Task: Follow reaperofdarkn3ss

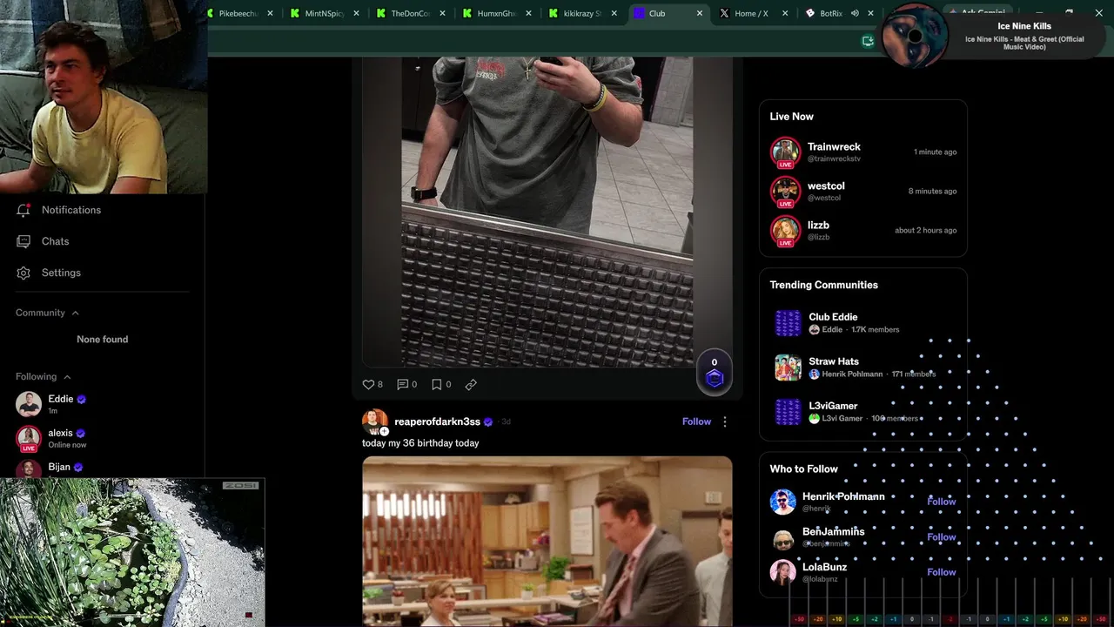Action: point(696,421)
